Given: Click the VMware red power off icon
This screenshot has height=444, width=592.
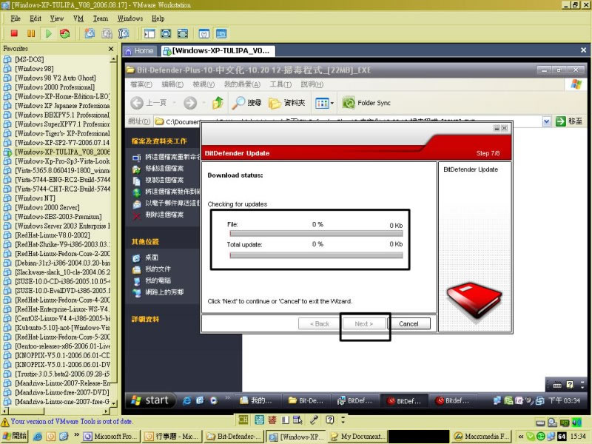Looking at the screenshot, I should point(14,33).
